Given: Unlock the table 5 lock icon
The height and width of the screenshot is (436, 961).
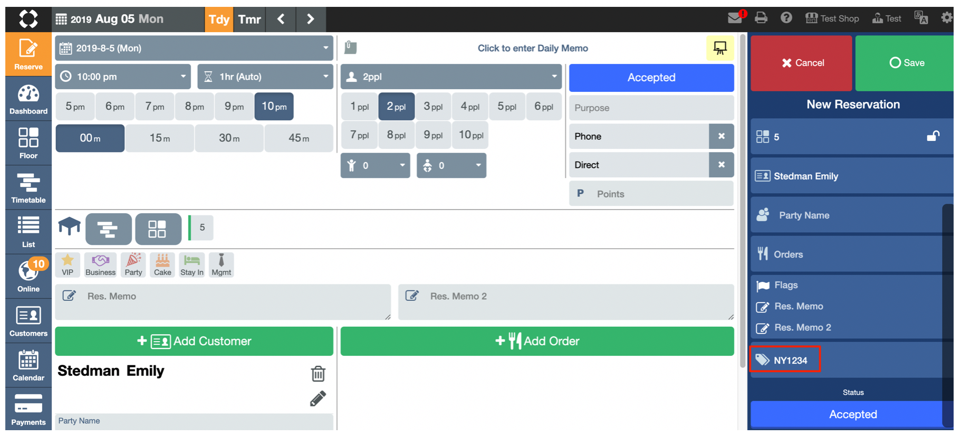Looking at the screenshot, I should point(933,136).
